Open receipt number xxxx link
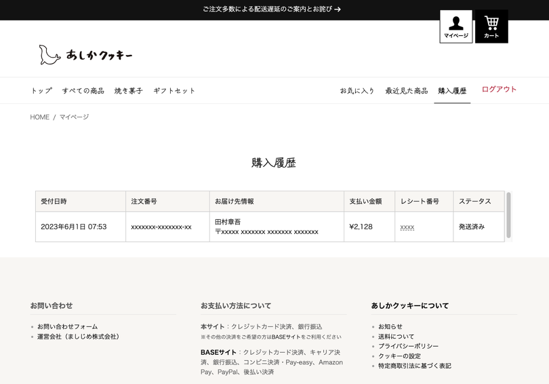Screen dimensions: 549x384 click(x=407, y=227)
